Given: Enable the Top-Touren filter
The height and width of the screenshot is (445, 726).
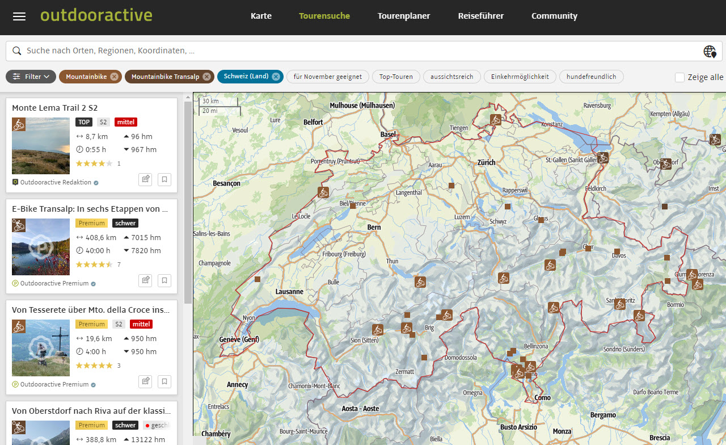Looking at the screenshot, I should (396, 77).
